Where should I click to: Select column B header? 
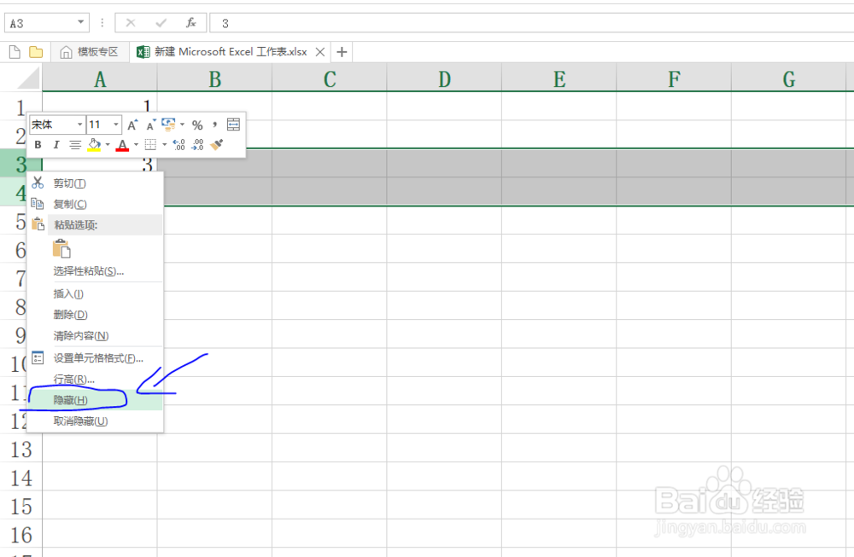pos(214,78)
